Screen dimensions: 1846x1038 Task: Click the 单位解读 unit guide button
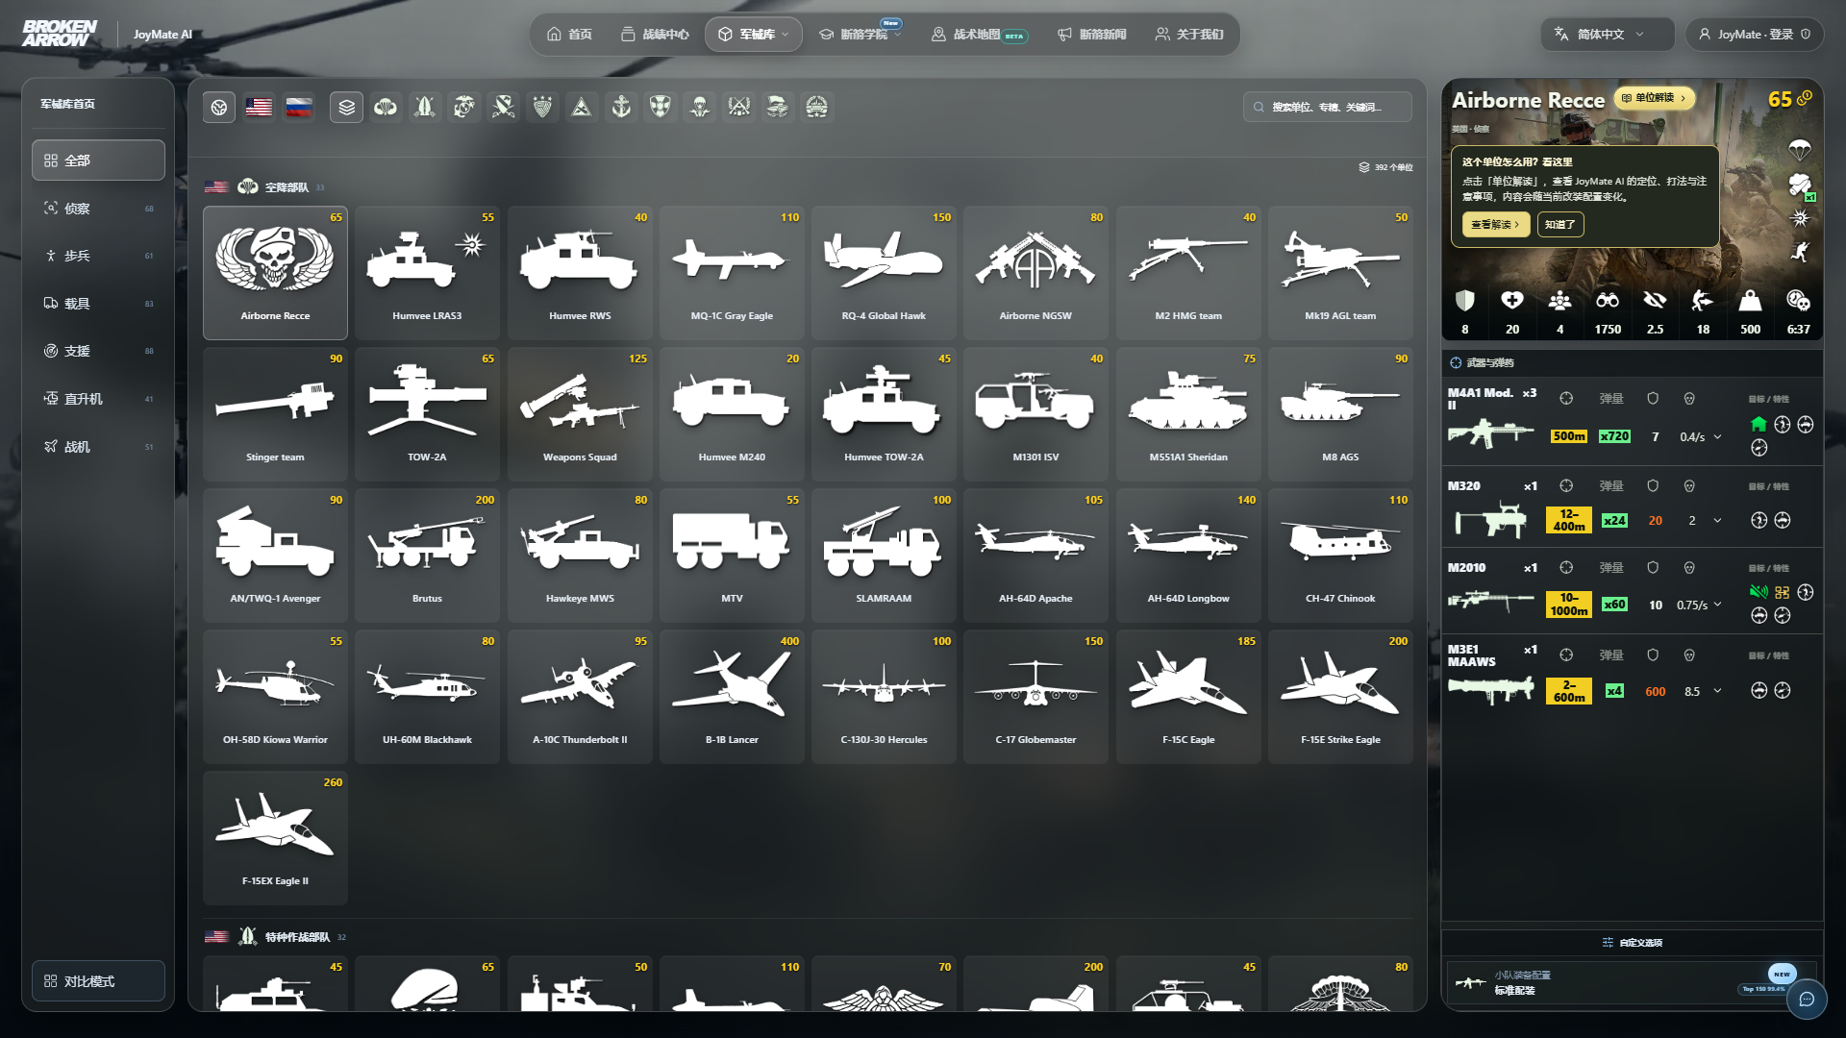pyautogui.click(x=1654, y=98)
